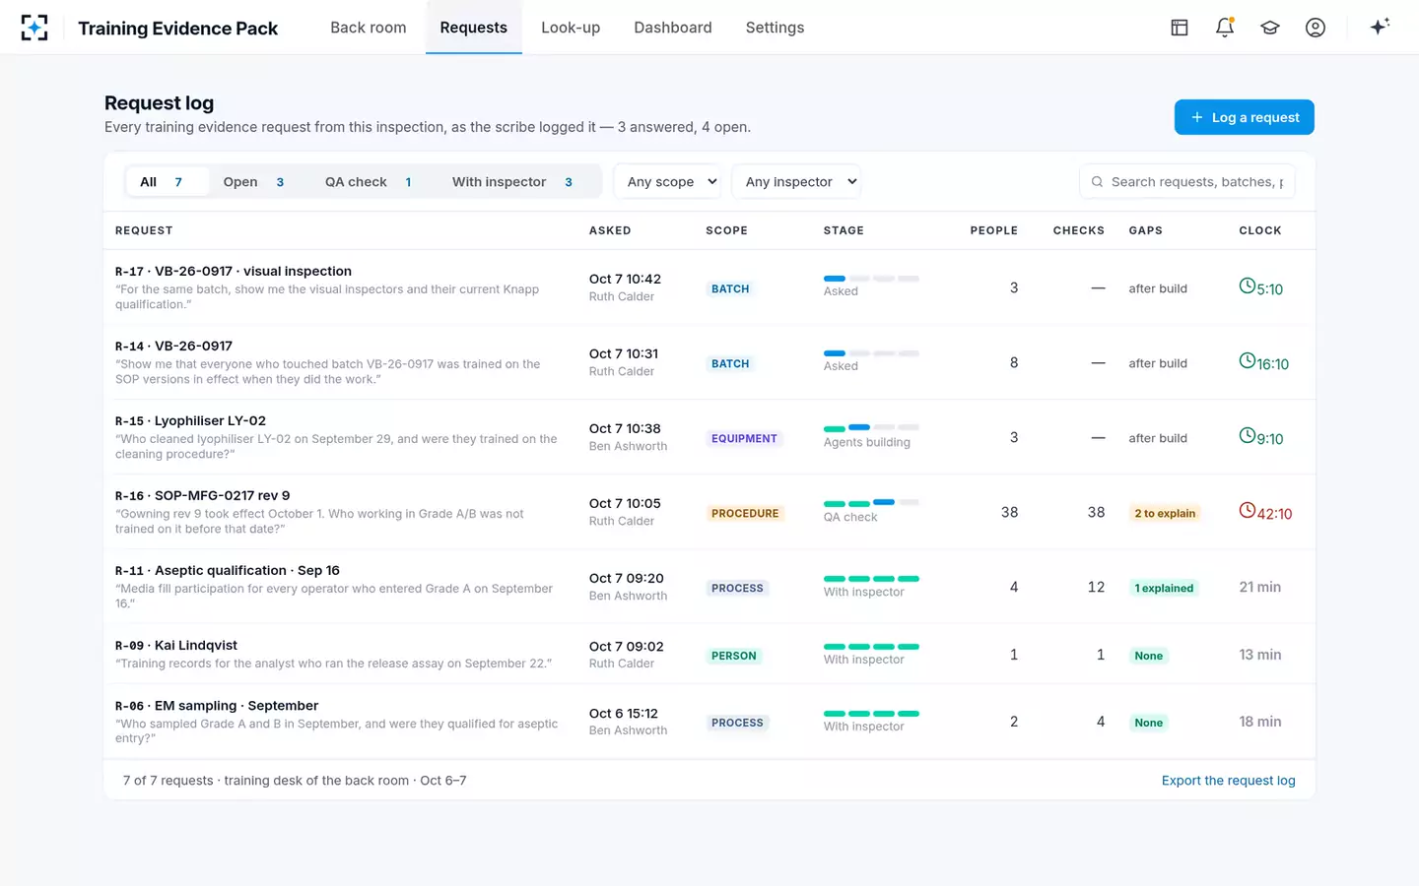The height and width of the screenshot is (886, 1419).
Task: Open request R-17 visual inspection
Action: pos(234,272)
